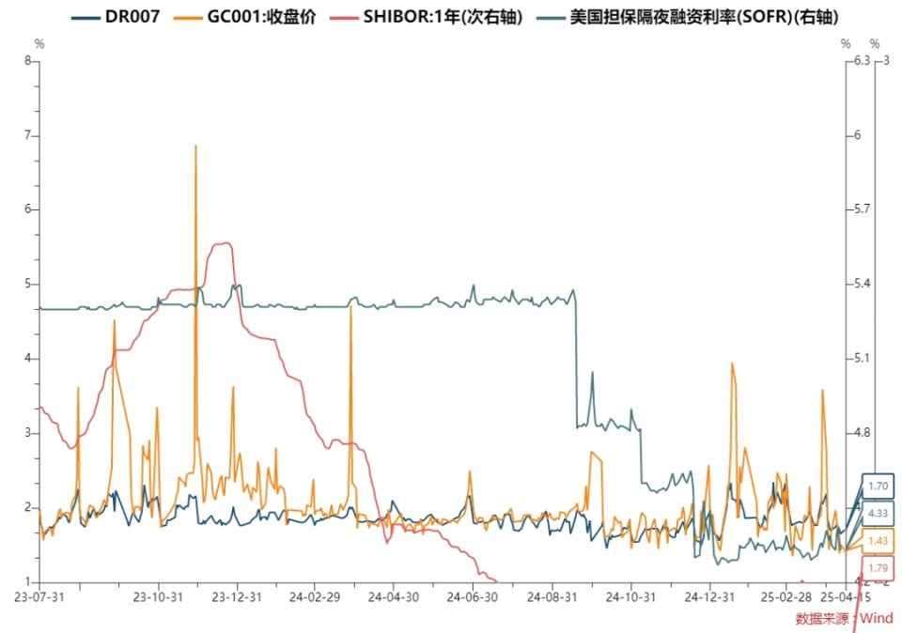Click the 24-08-31 x-axis date label

(552, 597)
